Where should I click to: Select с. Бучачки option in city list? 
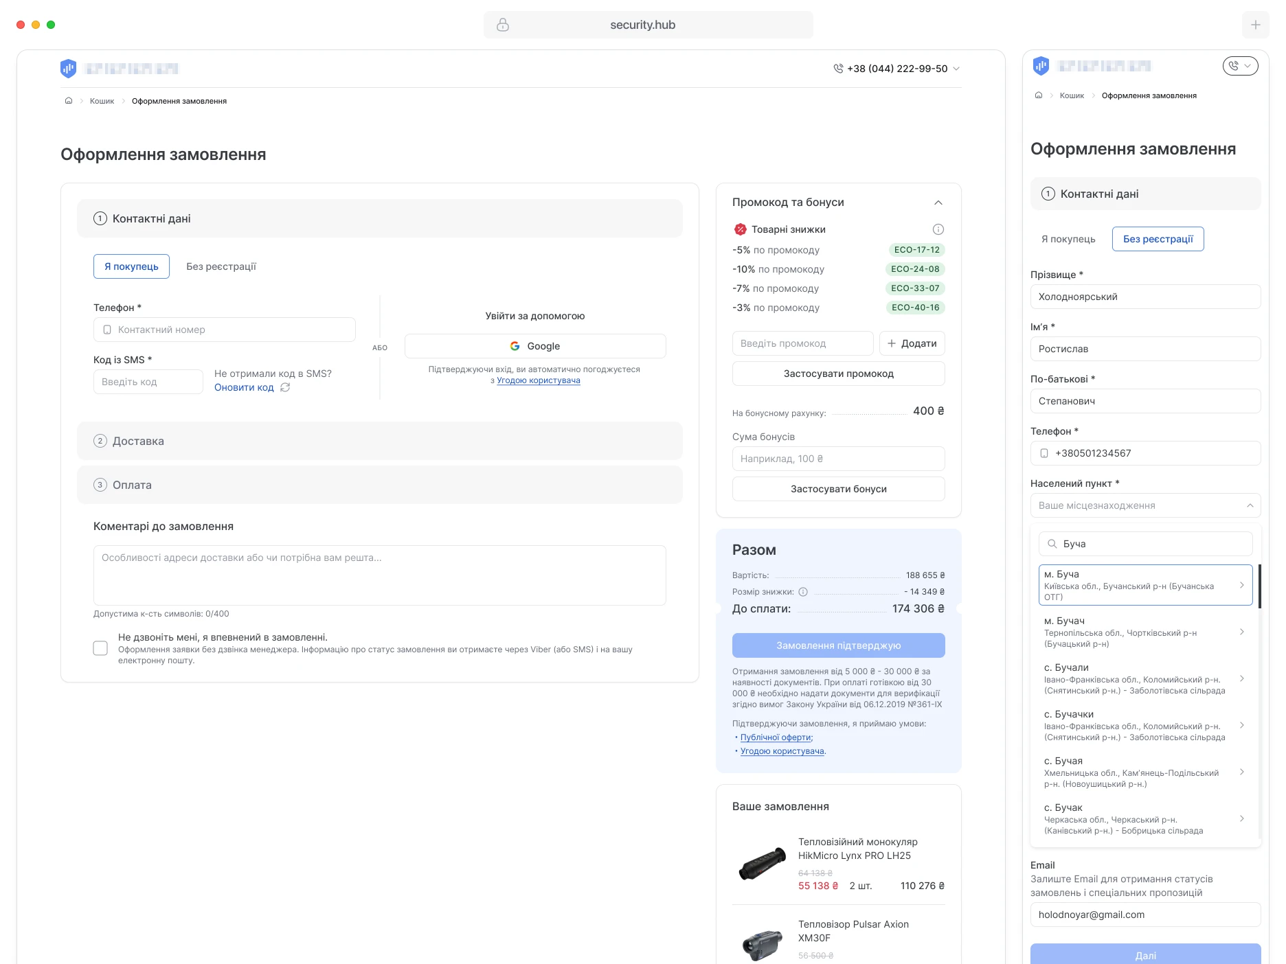[1146, 725]
